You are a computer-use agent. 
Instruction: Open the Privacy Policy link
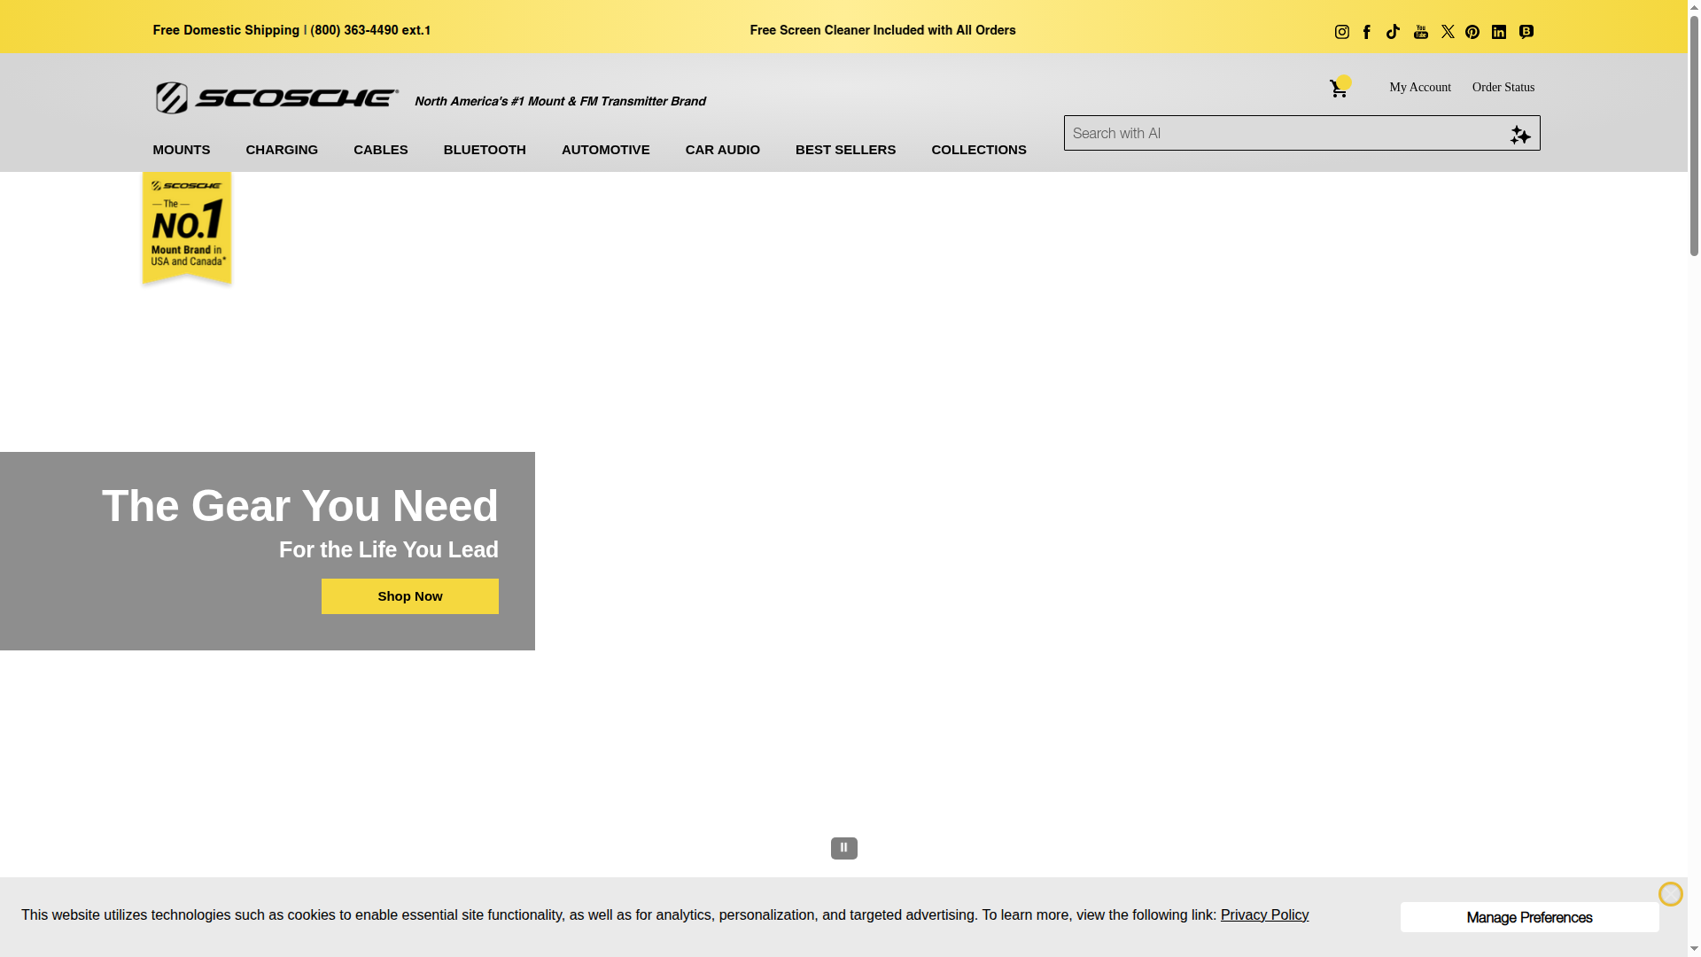click(x=1264, y=914)
